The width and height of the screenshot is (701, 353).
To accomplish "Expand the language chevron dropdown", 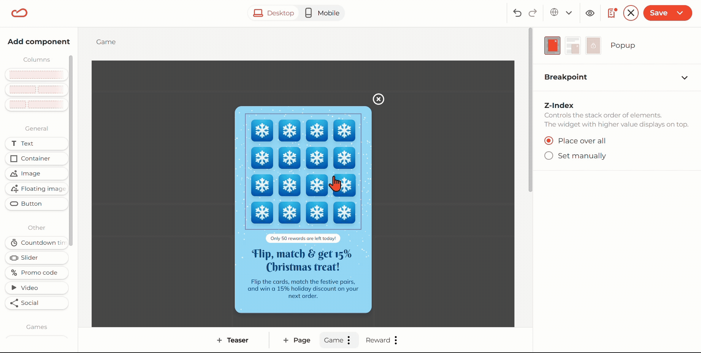I will tap(569, 13).
